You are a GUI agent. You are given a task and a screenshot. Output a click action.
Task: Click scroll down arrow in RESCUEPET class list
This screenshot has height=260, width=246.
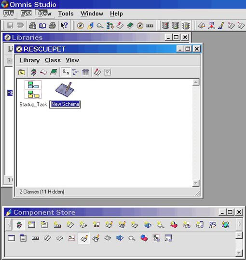tap(196, 183)
